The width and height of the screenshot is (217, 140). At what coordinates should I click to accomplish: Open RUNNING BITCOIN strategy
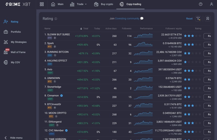click(58, 52)
